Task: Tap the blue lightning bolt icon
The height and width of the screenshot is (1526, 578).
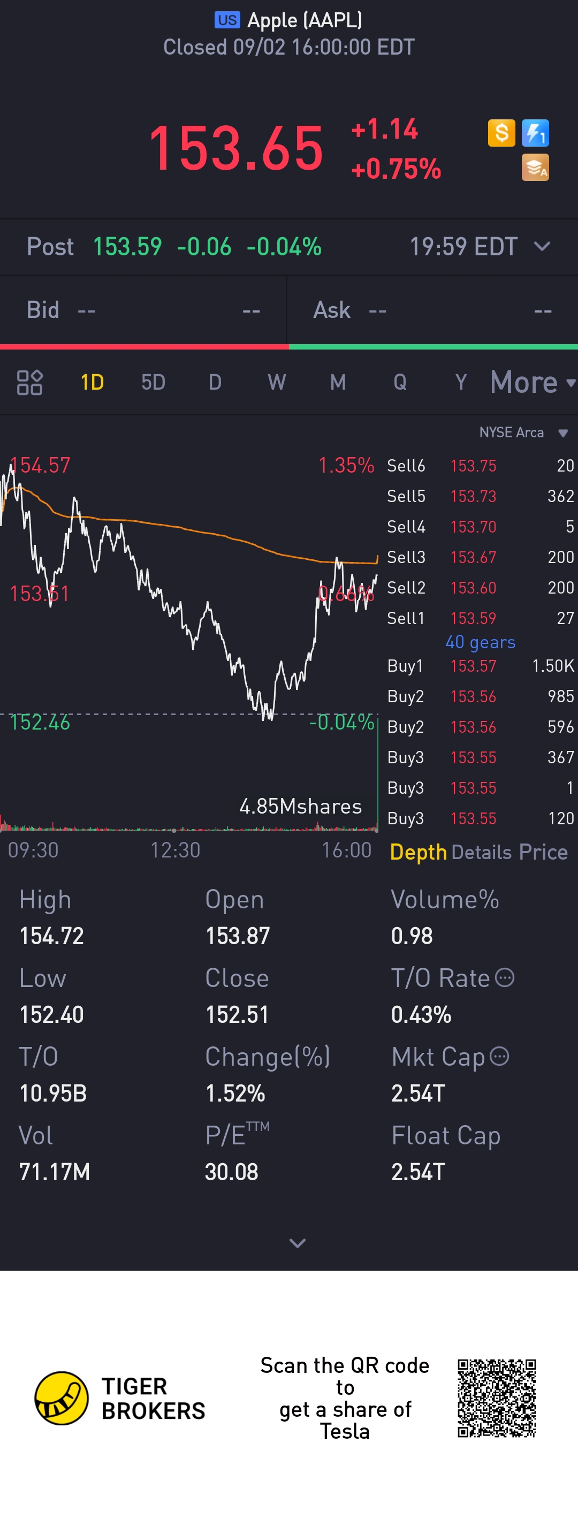Action: (535, 133)
